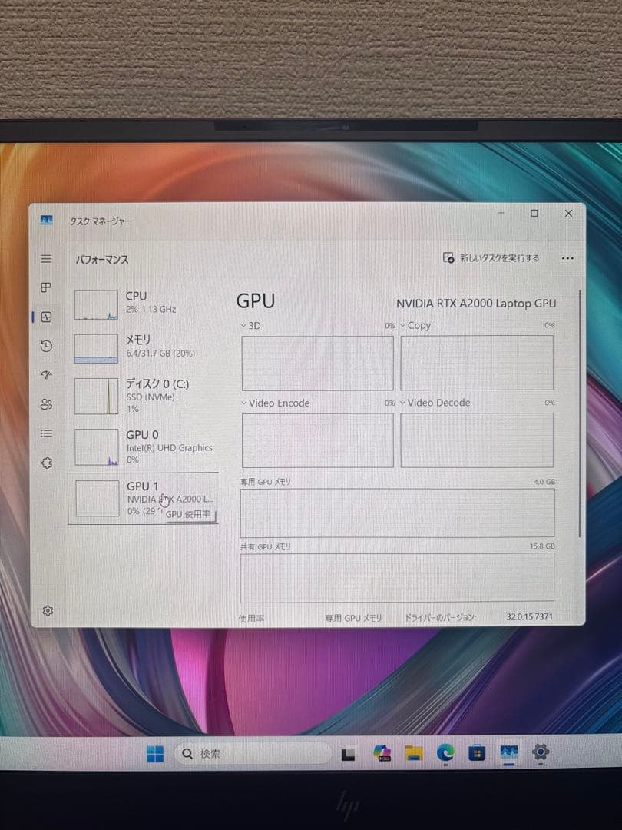The image size is (622, 830).
Task: Open Settings gear from the taskbar
Action: point(541,752)
